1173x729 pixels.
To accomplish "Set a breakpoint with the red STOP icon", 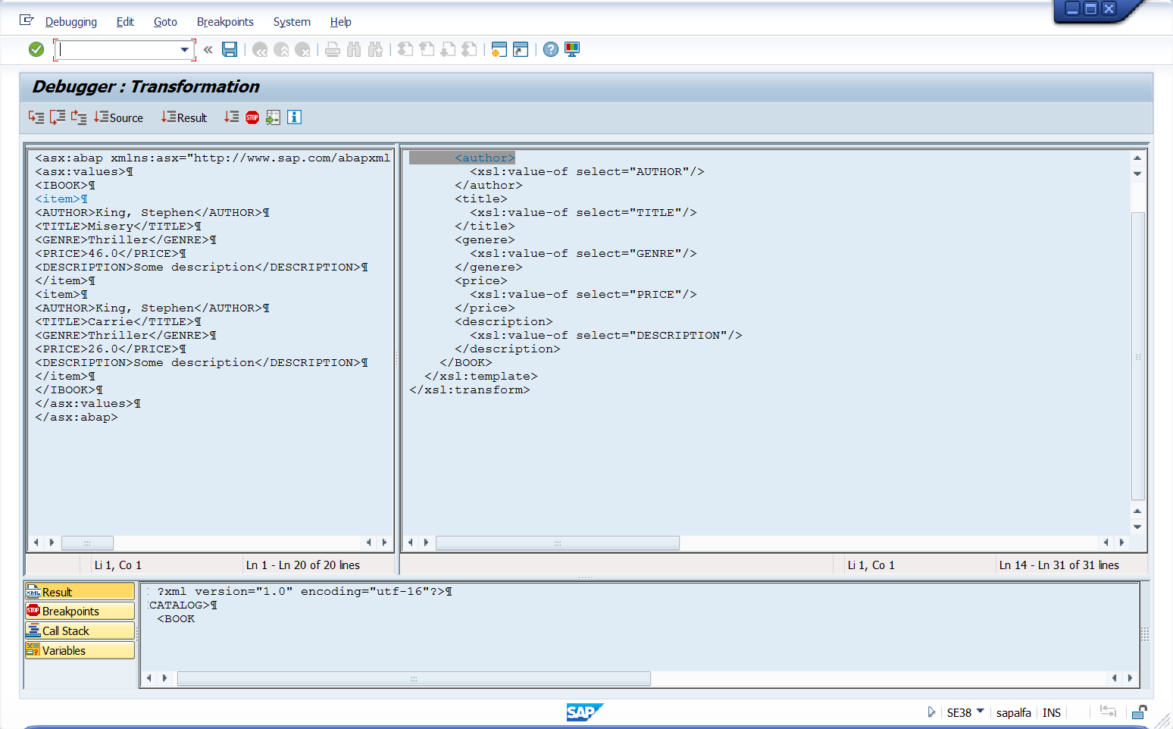I will [x=252, y=117].
